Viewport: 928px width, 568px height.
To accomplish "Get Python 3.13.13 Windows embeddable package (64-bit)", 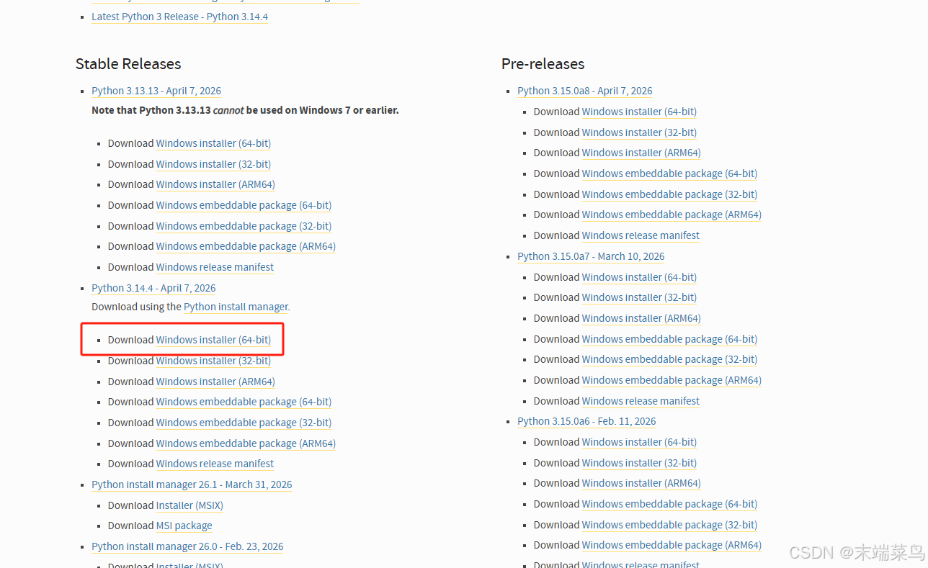I will tap(244, 205).
